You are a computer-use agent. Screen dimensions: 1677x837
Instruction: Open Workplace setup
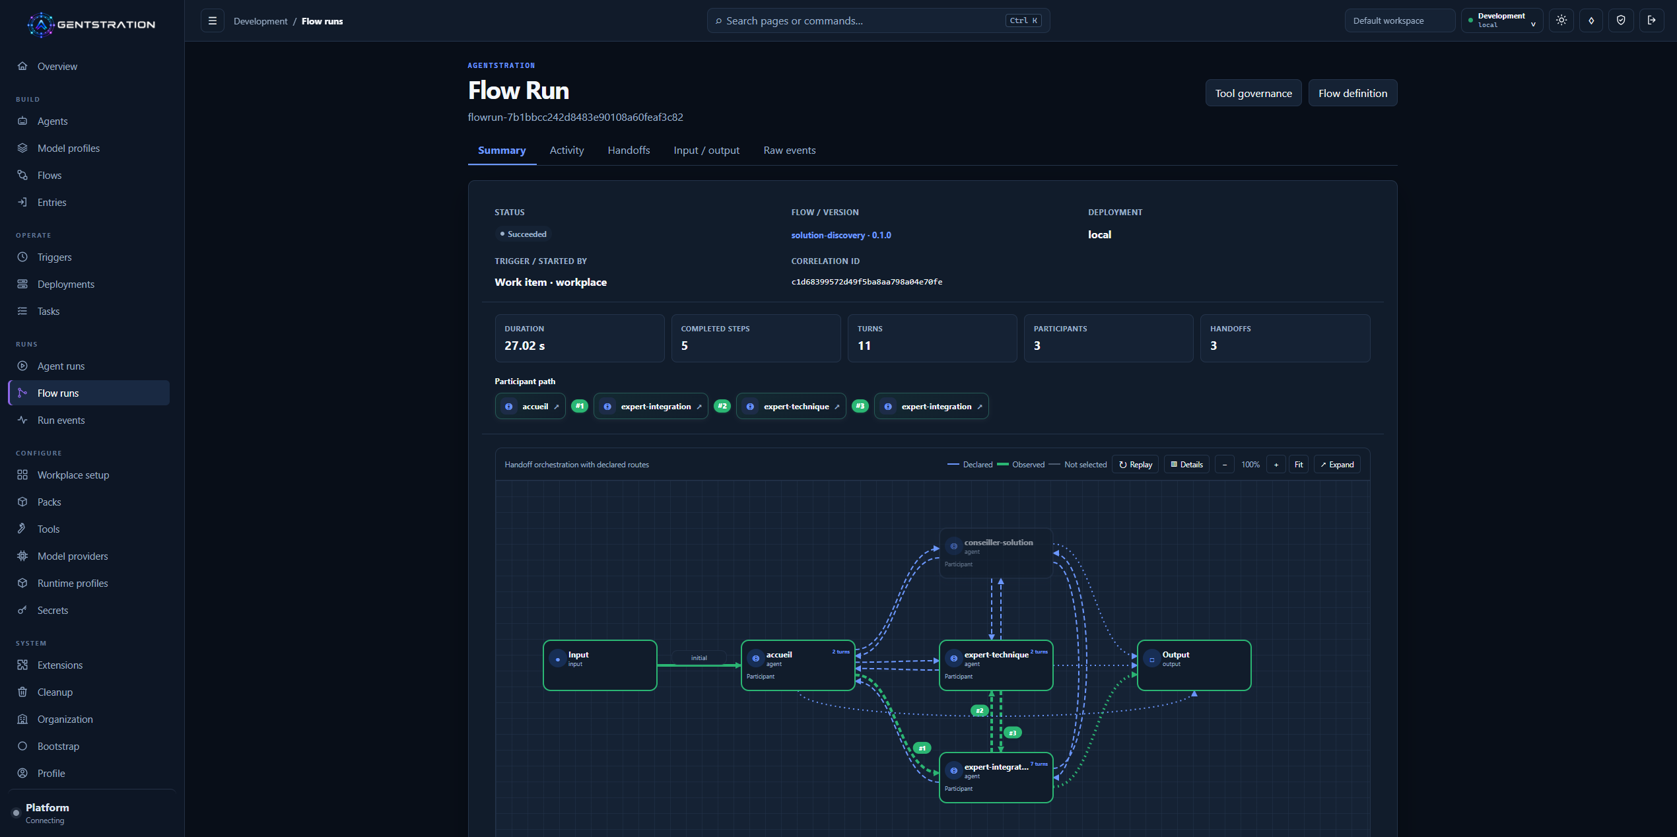point(89,475)
